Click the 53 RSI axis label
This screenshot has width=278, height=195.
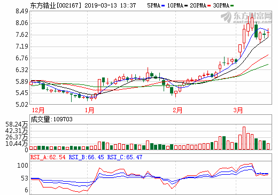tap(25, 178)
